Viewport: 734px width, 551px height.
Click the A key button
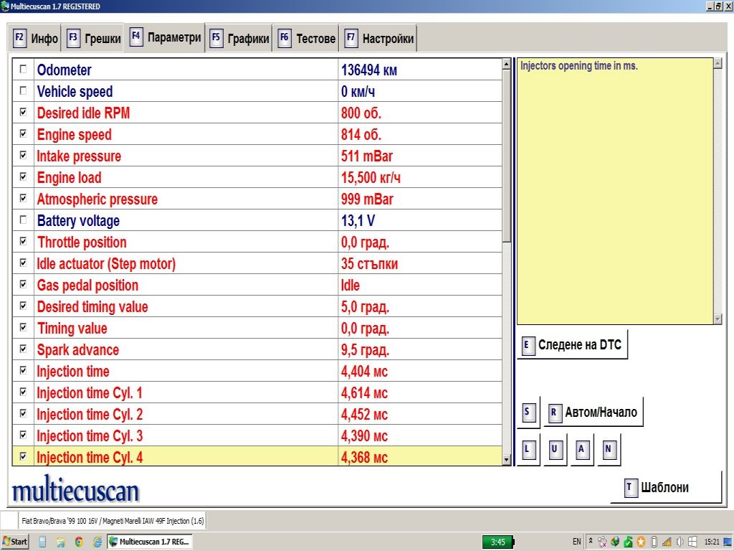(582, 450)
